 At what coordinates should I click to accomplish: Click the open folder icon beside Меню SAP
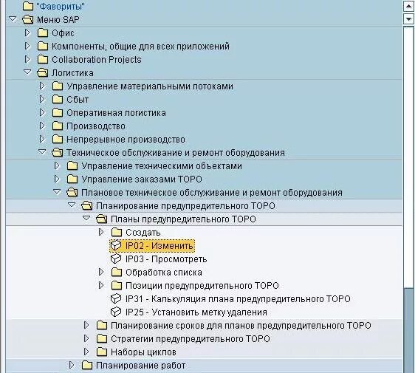28,20
